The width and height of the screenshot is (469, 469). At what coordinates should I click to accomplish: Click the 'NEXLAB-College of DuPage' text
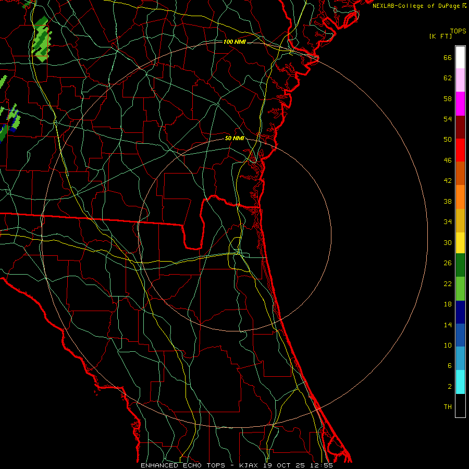[x=416, y=6]
